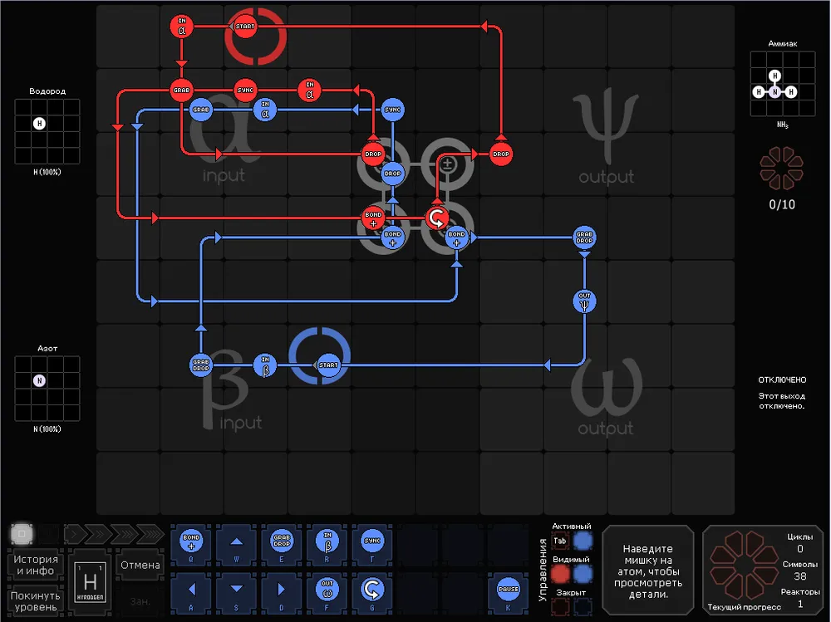Image resolution: width=831 pixels, height=622 pixels.
Task: Click the Отмена undo button
Action: point(140,565)
